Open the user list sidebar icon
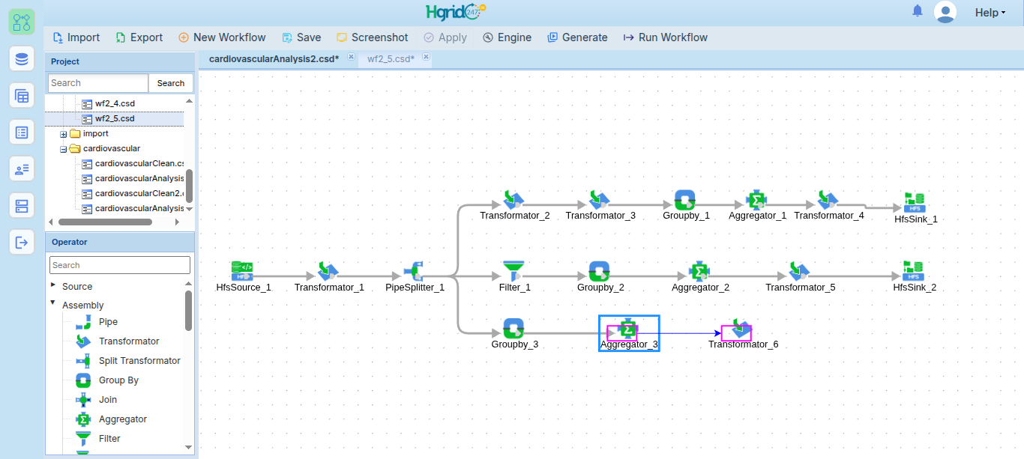The width and height of the screenshot is (1024, 459). point(22,169)
